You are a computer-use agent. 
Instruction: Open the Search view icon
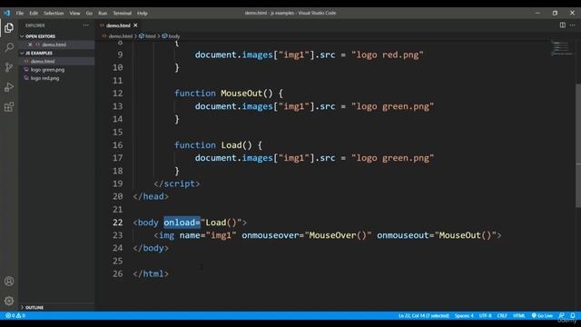(x=9, y=47)
